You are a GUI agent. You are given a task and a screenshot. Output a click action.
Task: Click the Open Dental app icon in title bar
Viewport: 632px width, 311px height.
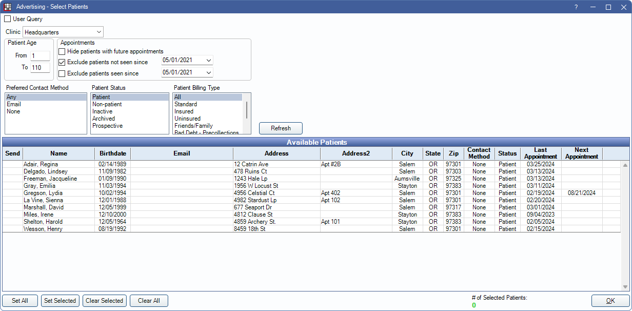tap(8, 7)
